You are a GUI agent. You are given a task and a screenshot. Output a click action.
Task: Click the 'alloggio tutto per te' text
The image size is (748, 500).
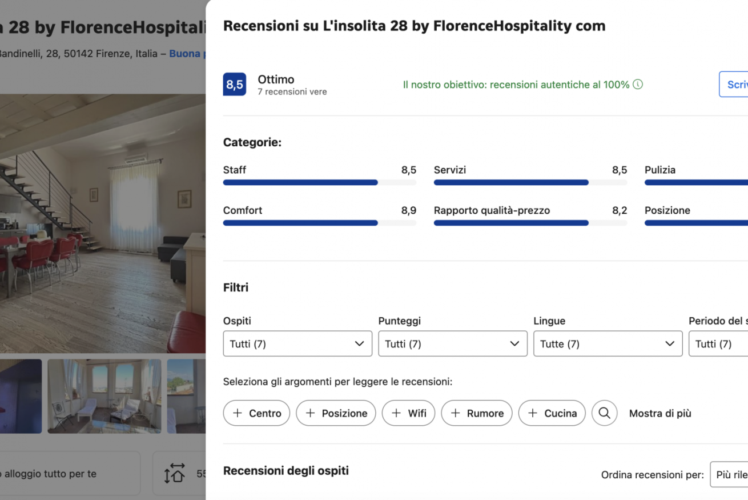(50, 474)
